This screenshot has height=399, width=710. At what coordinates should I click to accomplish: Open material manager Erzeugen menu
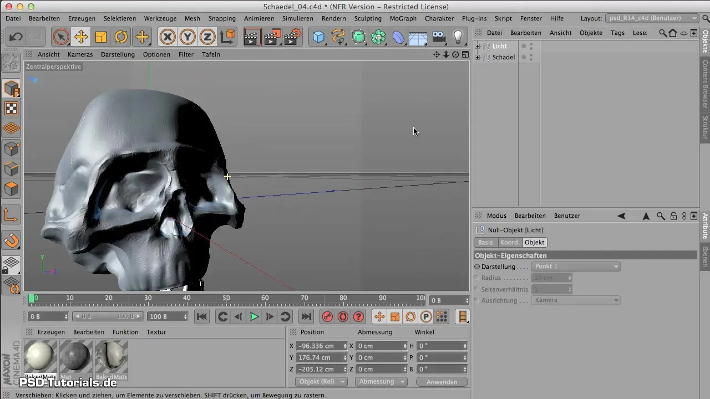[51, 332]
